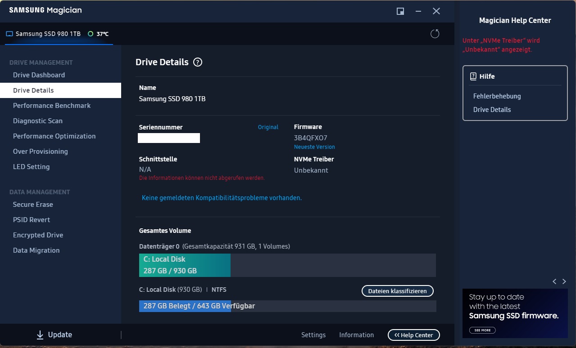Click the compact mode window icon
The height and width of the screenshot is (348, 576).
(400, 11)
